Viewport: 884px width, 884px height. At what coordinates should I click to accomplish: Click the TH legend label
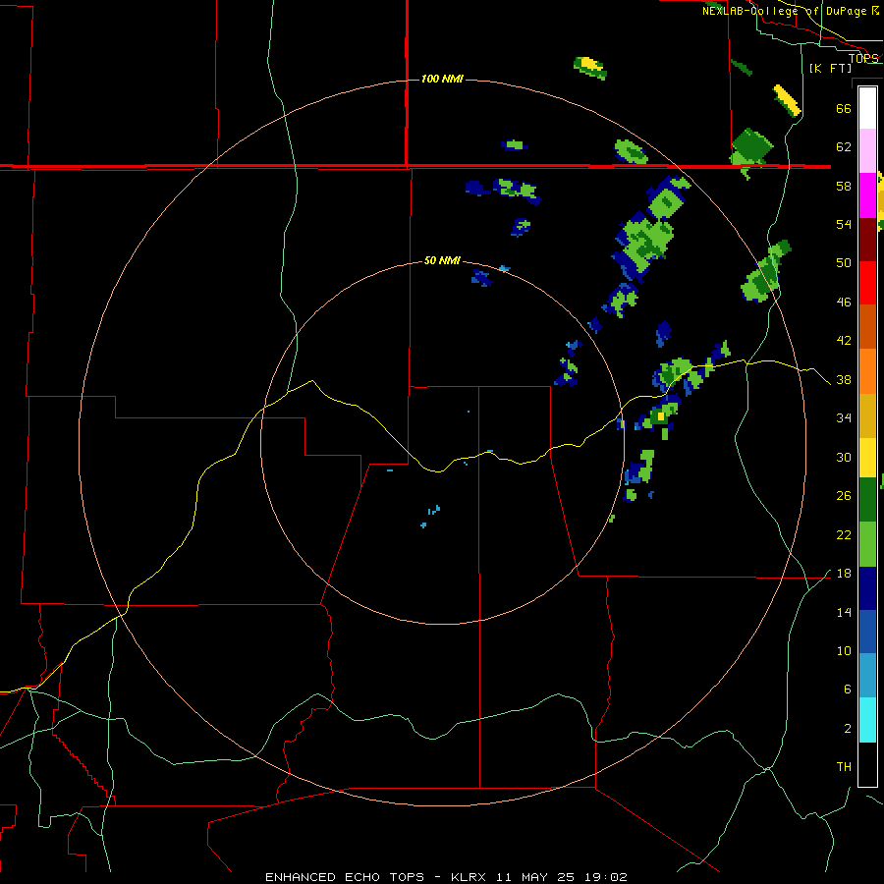(x=844, y=767)
